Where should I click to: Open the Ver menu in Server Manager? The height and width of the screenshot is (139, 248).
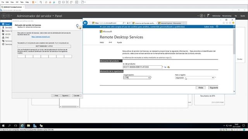(x=236, y=16)
